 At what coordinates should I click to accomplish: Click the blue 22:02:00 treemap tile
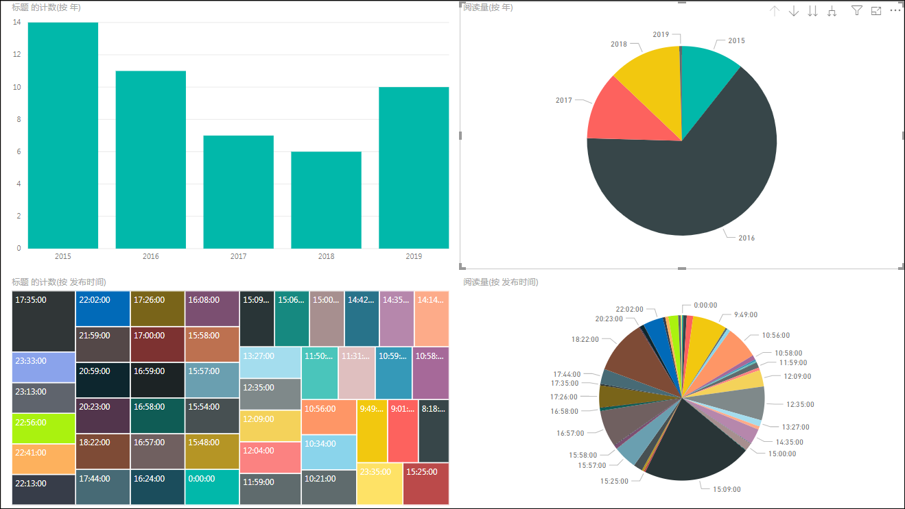[103, 308]
